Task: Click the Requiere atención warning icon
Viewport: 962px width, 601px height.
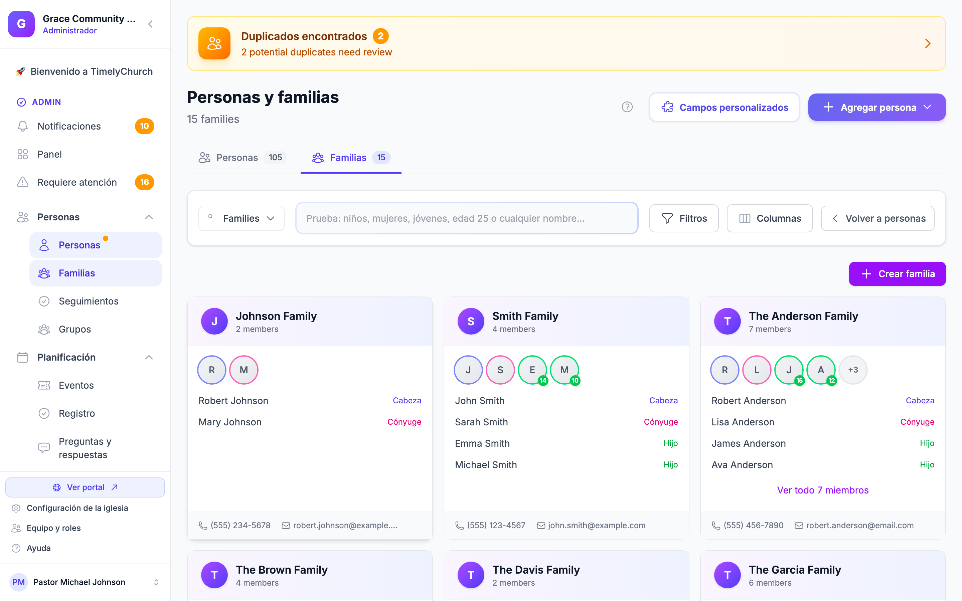Action: point(23,182)
